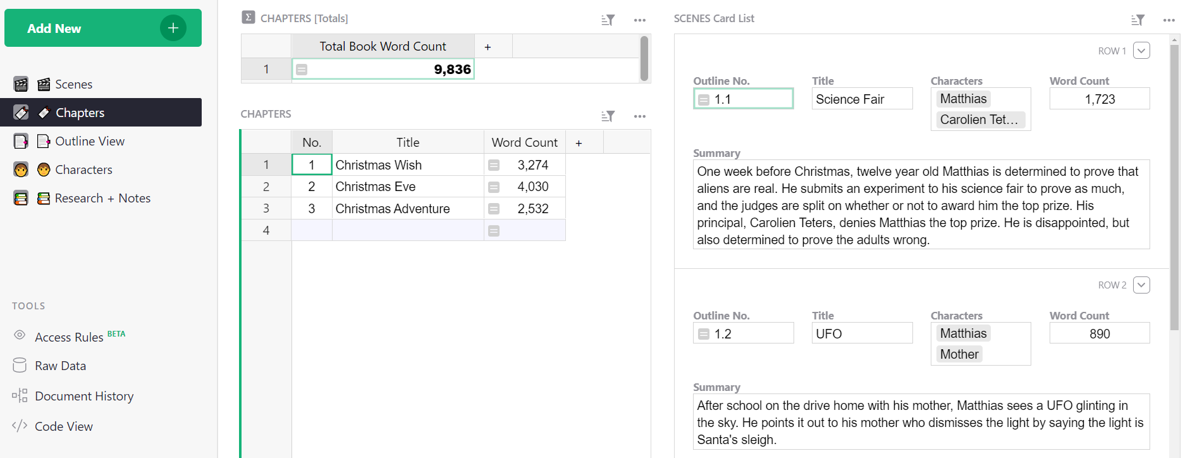Viewport: 1190px width, 458px height.
Task: Click the sort and filter icon for CHAPTERS table
Action: [x=608, y=116]
